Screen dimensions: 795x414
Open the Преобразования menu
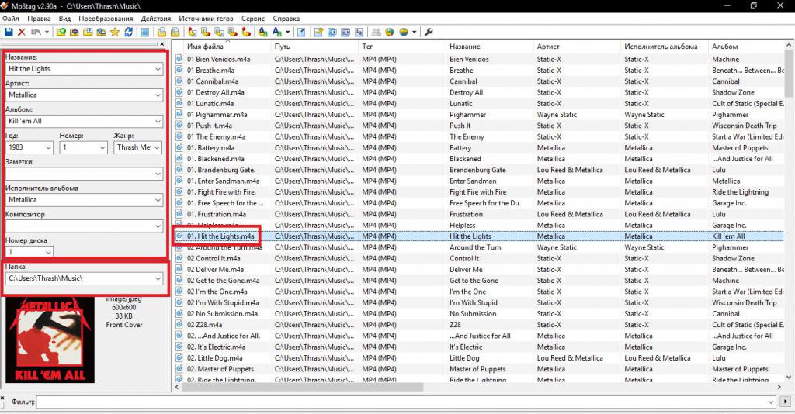coord(106,19)
